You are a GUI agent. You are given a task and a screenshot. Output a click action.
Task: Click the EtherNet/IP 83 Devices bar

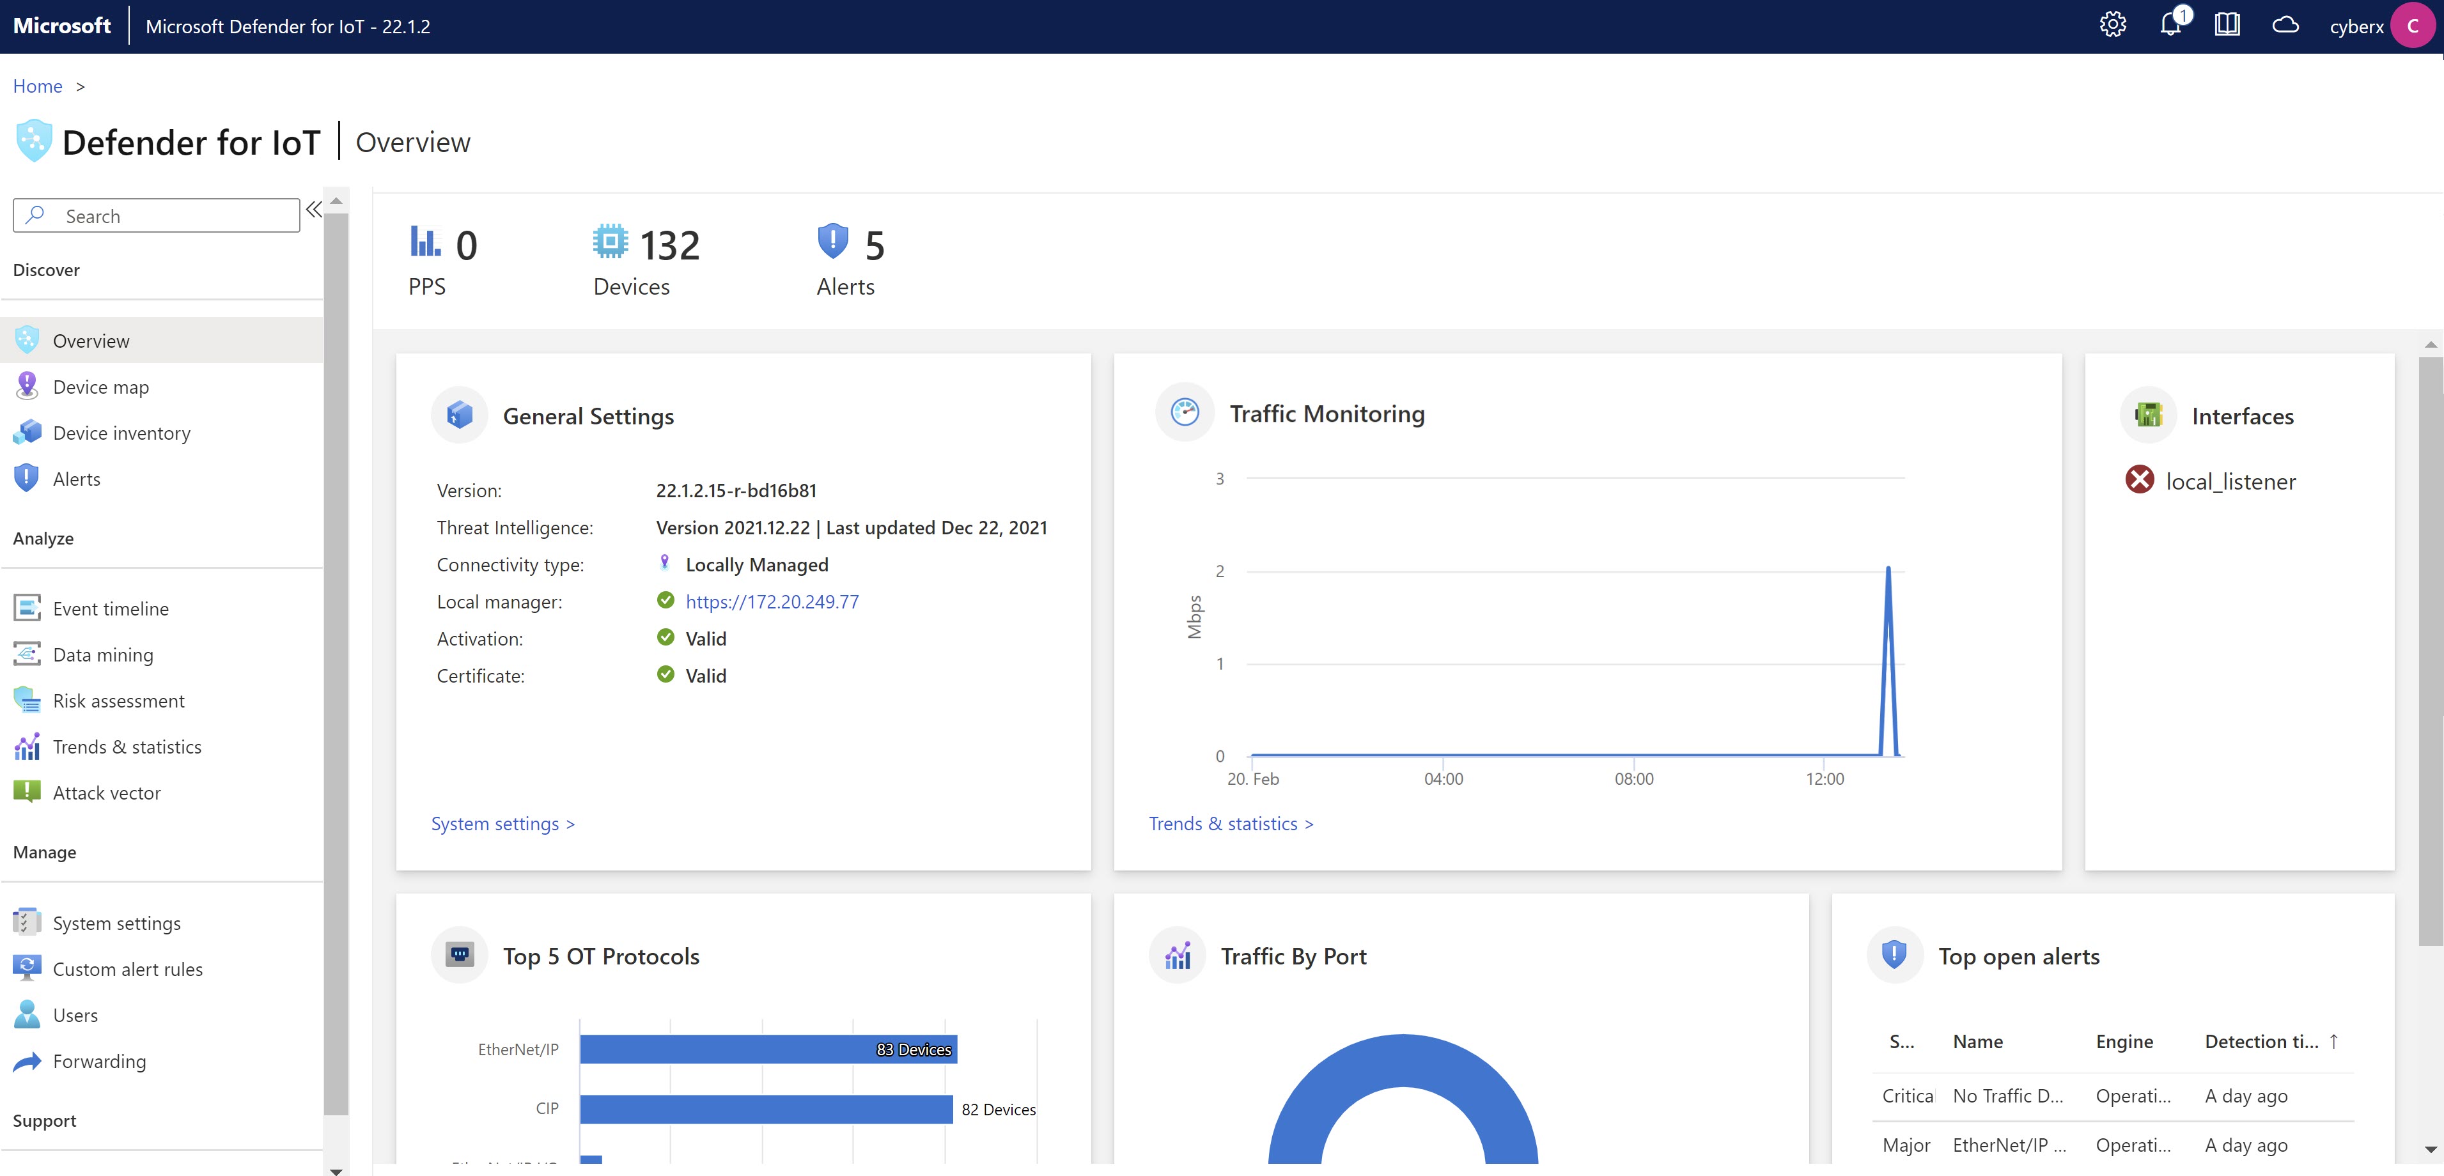click(768, 1049)
